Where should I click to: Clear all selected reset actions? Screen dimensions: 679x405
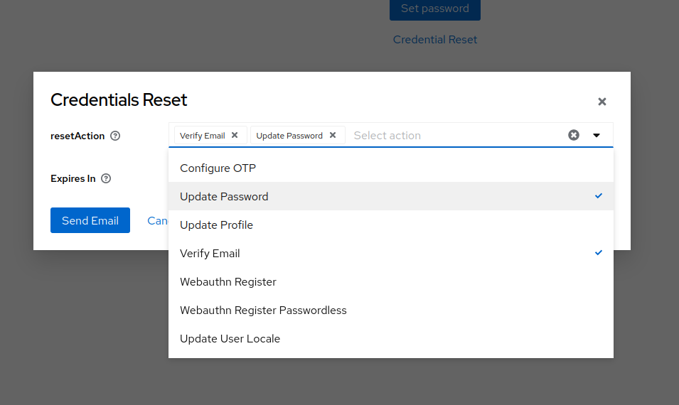click(574, 135)
